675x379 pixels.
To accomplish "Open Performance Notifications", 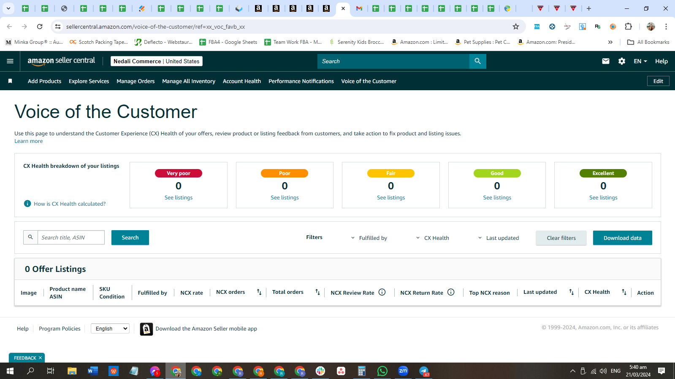I will pyautogui.click(x=301, y=81).
